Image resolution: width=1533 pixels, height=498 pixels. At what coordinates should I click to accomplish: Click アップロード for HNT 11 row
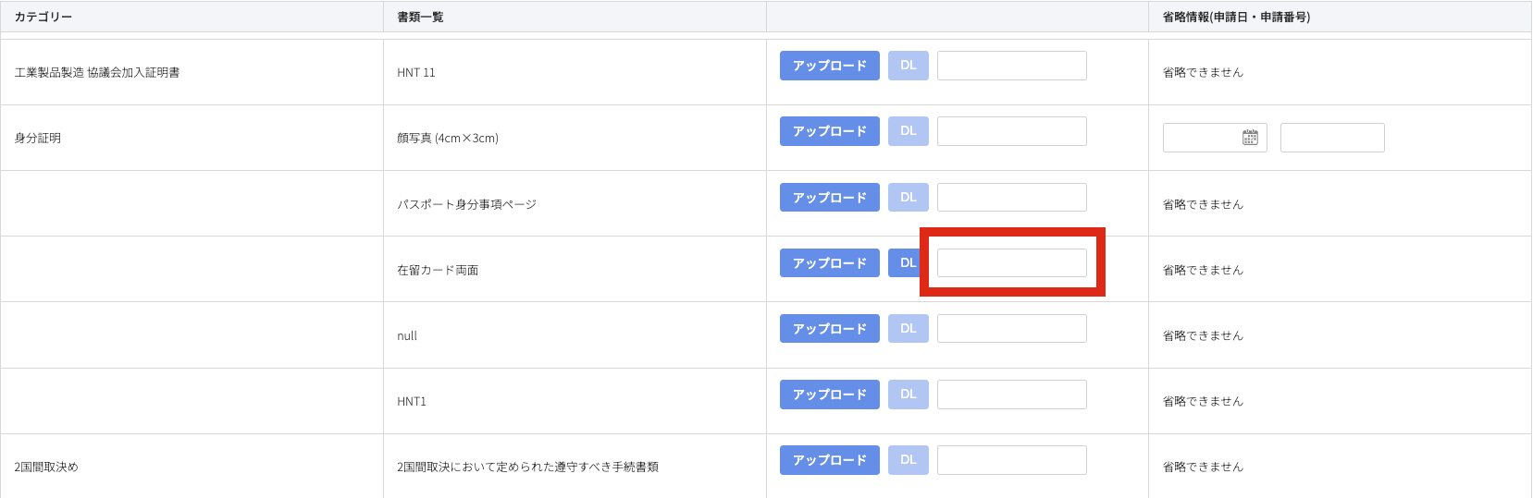click(x=829, y=66)
